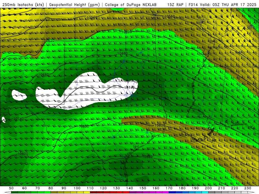Viewport: 259px width, 194px height.
Task: Click the 70 knots scale label
Action: click(x=38, y=188)
